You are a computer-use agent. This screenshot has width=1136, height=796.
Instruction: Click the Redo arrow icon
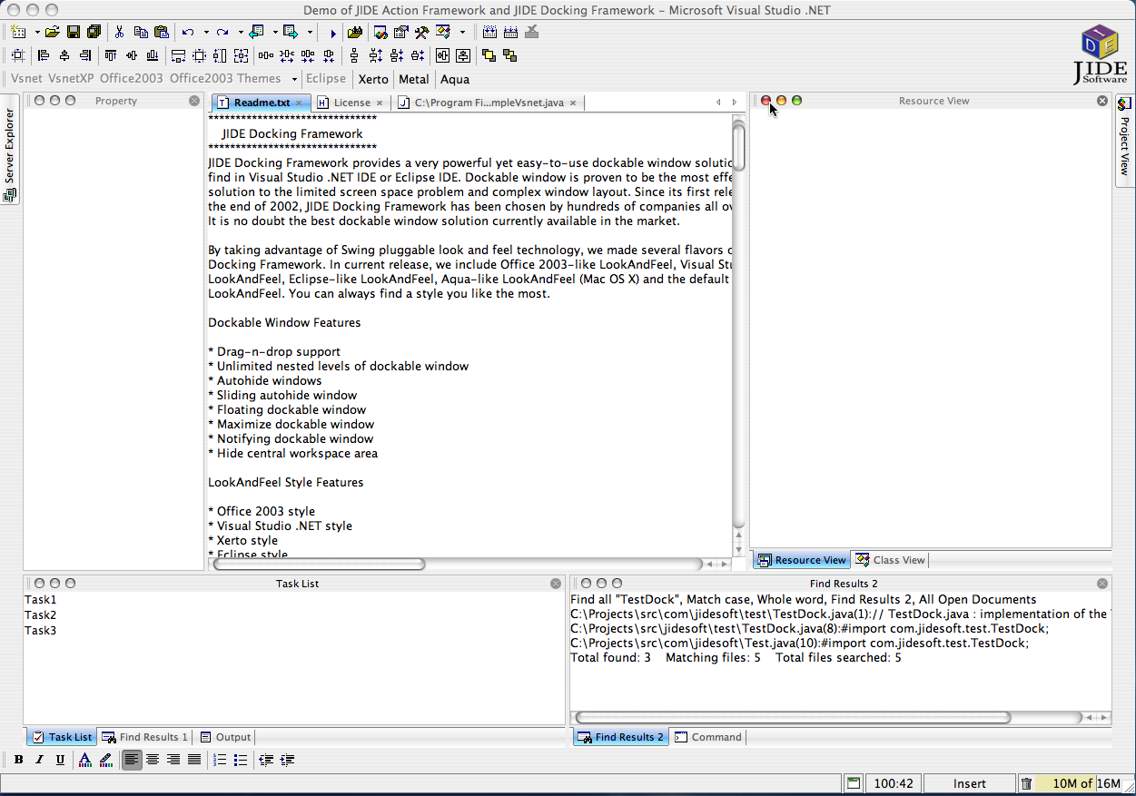pos(222,33)
